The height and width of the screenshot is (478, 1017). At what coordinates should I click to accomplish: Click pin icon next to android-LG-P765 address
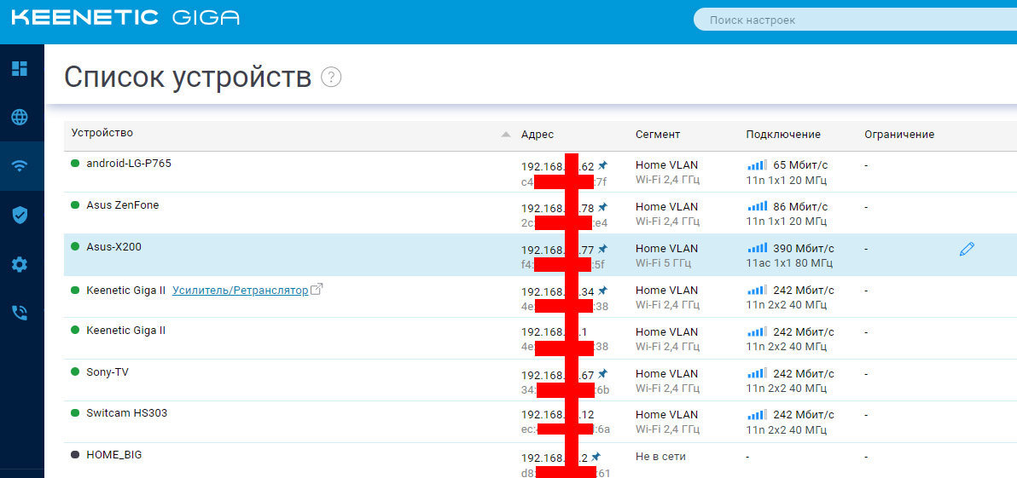pyautogui.click(x=602, y=165)
